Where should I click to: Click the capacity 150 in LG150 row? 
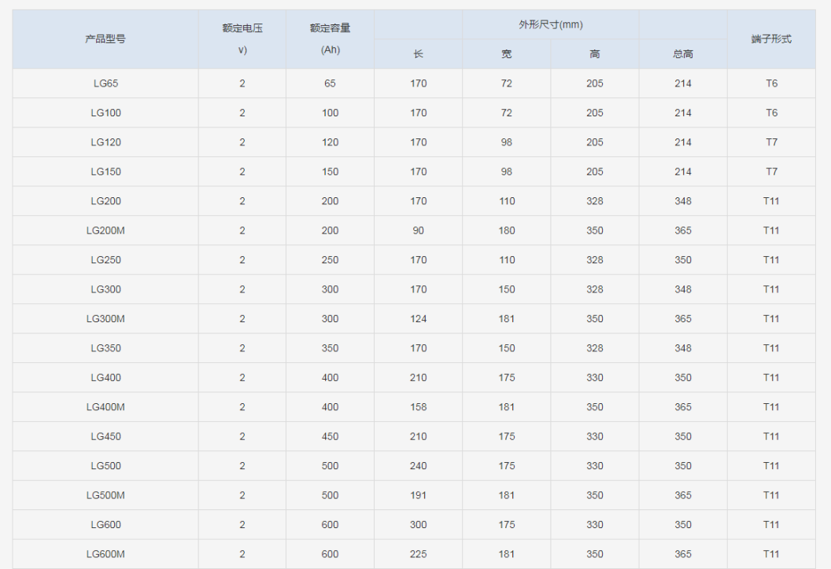(330, 171)
